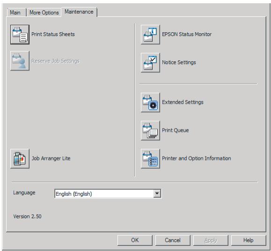Click the Printer and Option Information label
This screenshot has height=251, width=271.
coord(197,158)
